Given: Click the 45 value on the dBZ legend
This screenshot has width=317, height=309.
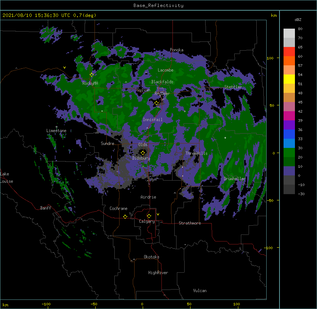Looking at the screenshot, I should pyautogui.click(x=300, y=102).
